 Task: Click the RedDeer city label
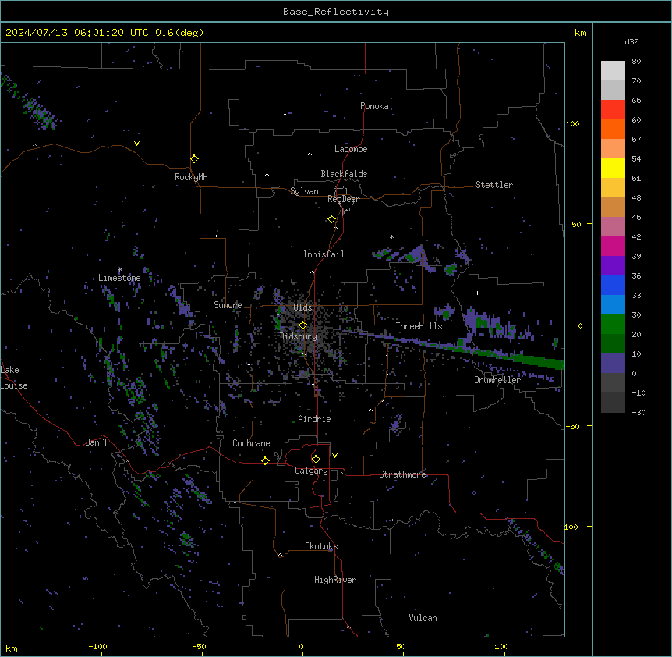tap(343, 199)
